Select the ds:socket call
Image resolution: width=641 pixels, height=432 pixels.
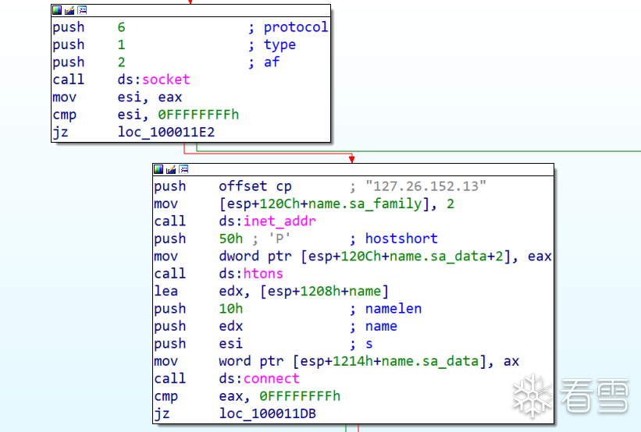point(153,80)
